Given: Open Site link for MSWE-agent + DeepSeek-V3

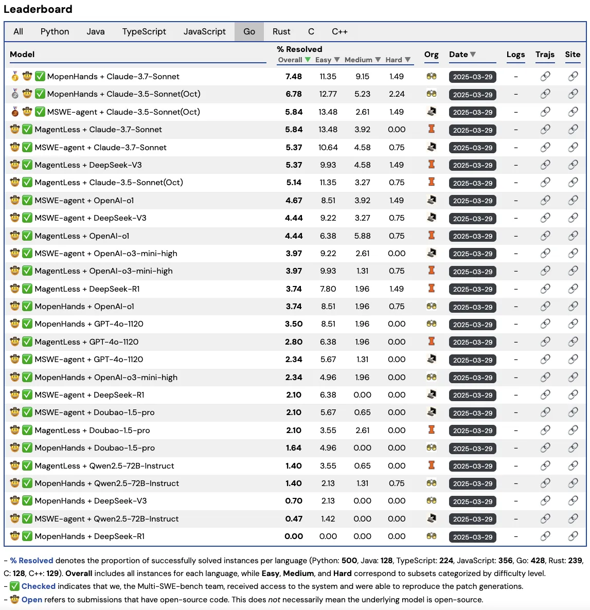Looking at the screenshot, I should coord(573,218).
